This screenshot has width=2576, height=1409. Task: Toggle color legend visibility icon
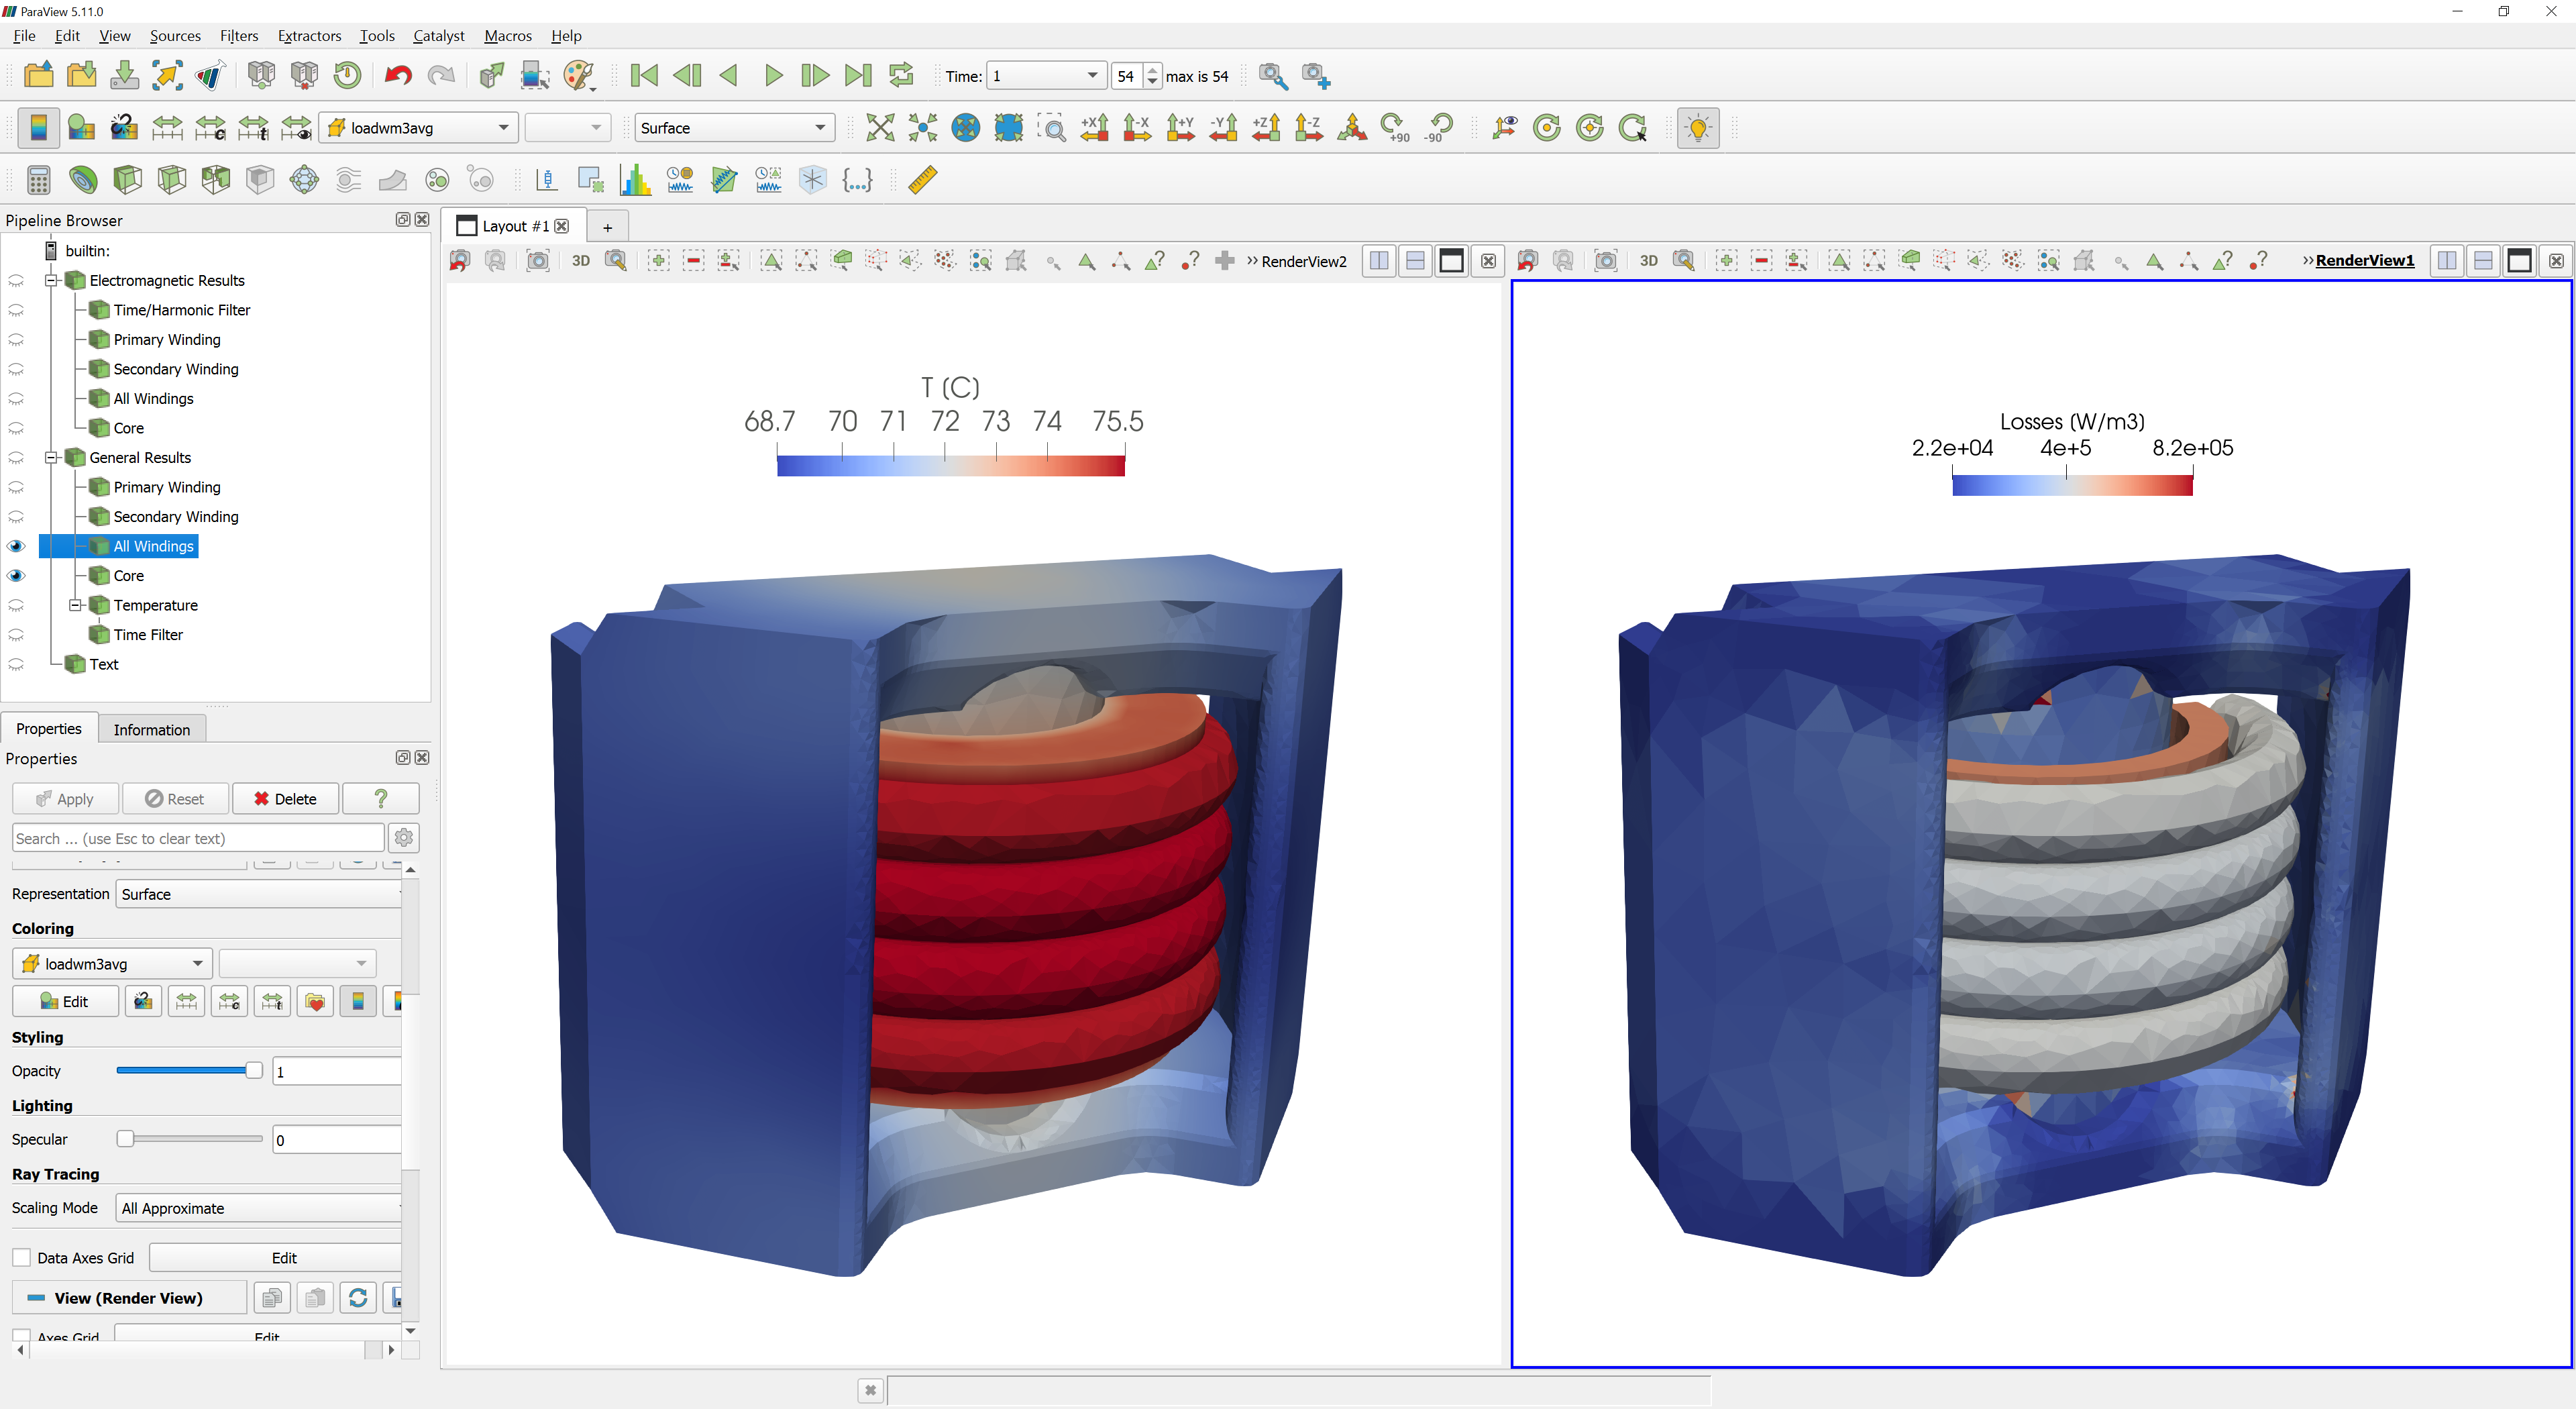click(38, 127)
